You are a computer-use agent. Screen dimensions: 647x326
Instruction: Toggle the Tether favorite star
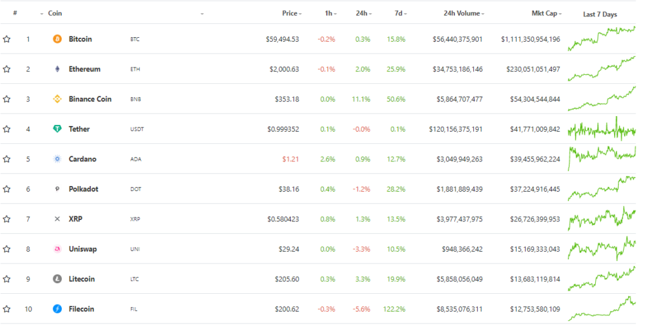tap(6, 129)
